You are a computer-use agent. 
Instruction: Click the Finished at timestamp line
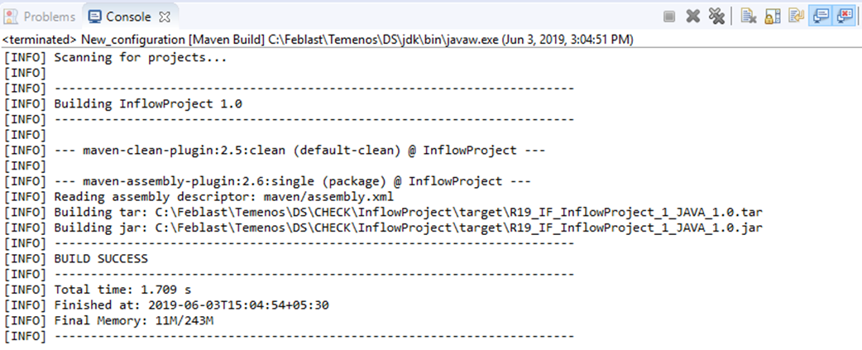[x=190, y=305]
